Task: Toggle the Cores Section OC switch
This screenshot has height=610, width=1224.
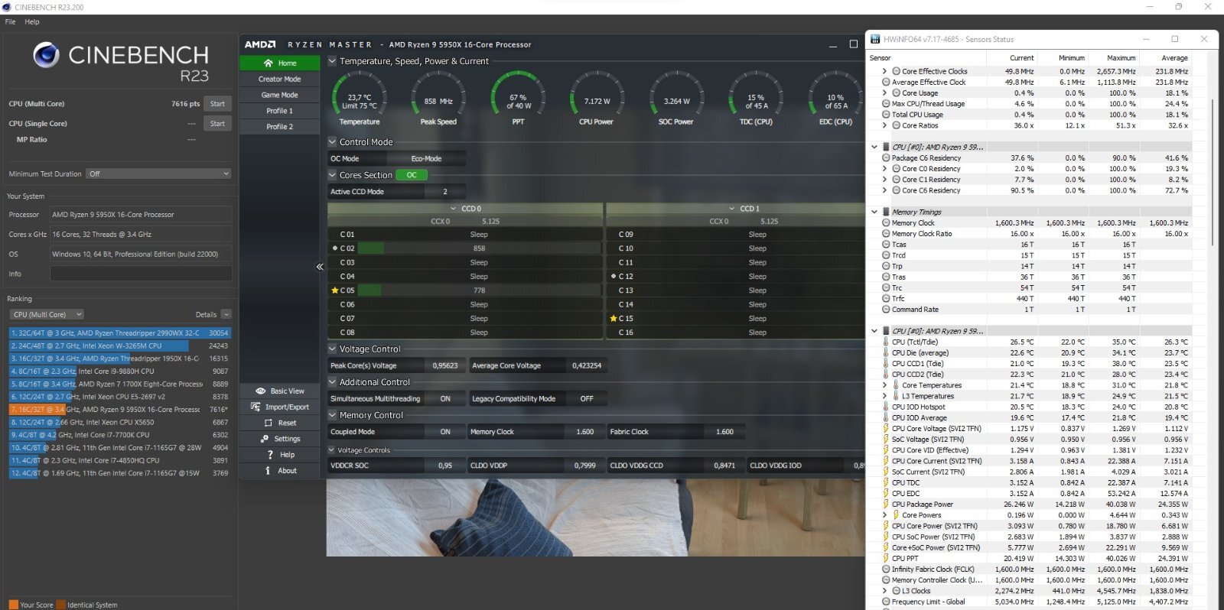Action: coord(412,175)
